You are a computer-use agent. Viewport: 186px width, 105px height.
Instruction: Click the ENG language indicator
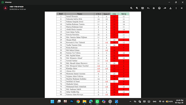[155, 101]
